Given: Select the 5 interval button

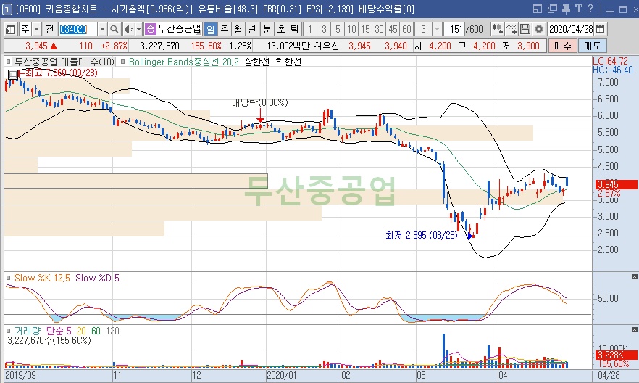Looking at the screenshot, I should pos(338,29).
